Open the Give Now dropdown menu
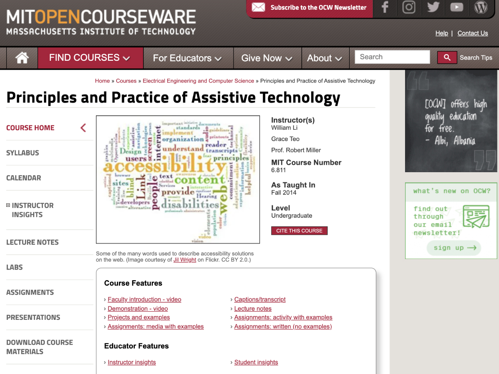Viewport: 499px width, 374px height. click(267, 58)
